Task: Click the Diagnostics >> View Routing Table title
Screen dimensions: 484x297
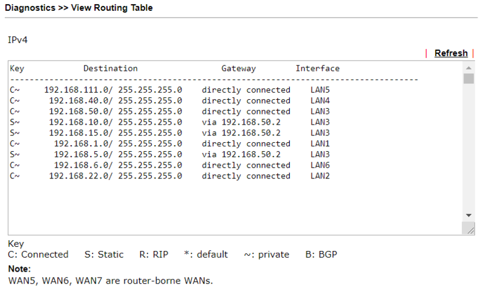Action: 79,8
